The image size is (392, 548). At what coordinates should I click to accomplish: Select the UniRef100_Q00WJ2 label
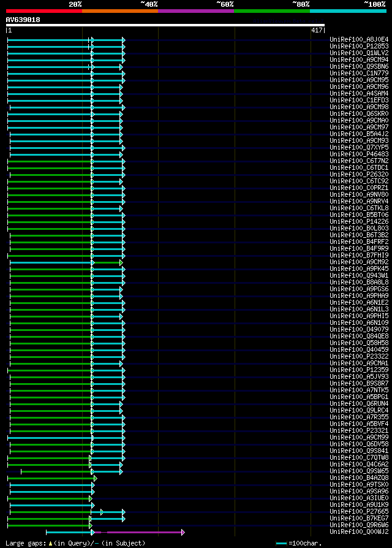pyautogui.click(x=359, y=531)
